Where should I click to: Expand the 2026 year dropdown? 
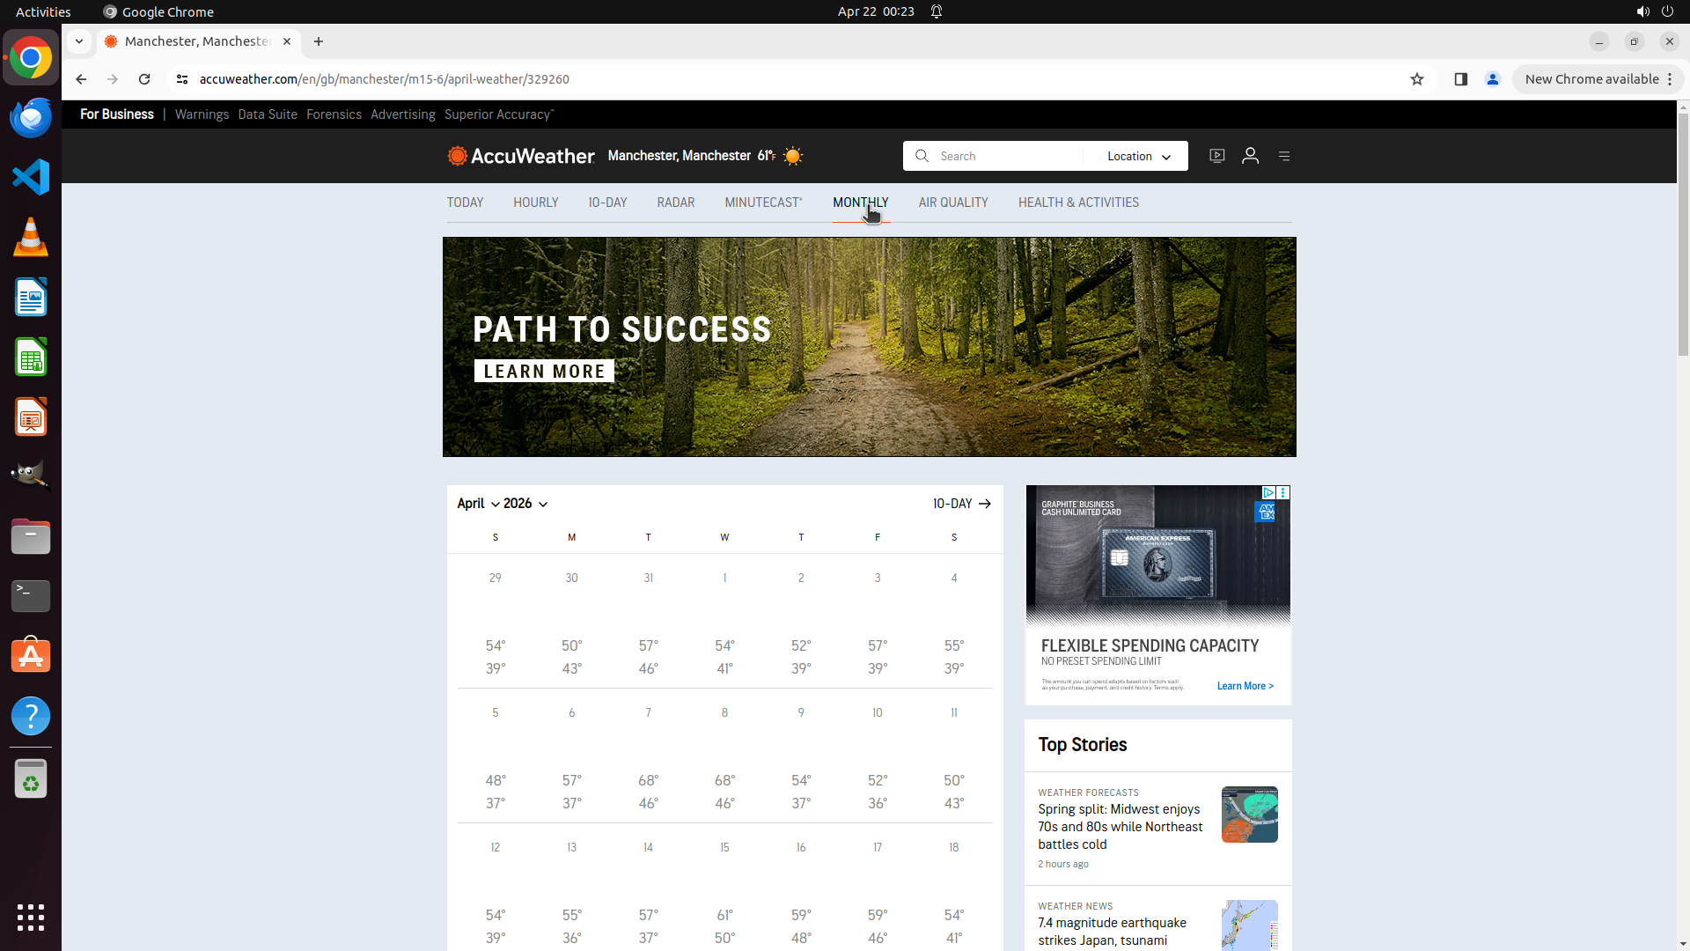[x=525, y=504]
